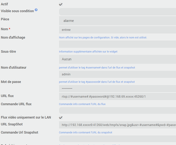Click the Flux vidéo uniquement sur le LAN label
The image size is (176, 145).
coord(26,117)
